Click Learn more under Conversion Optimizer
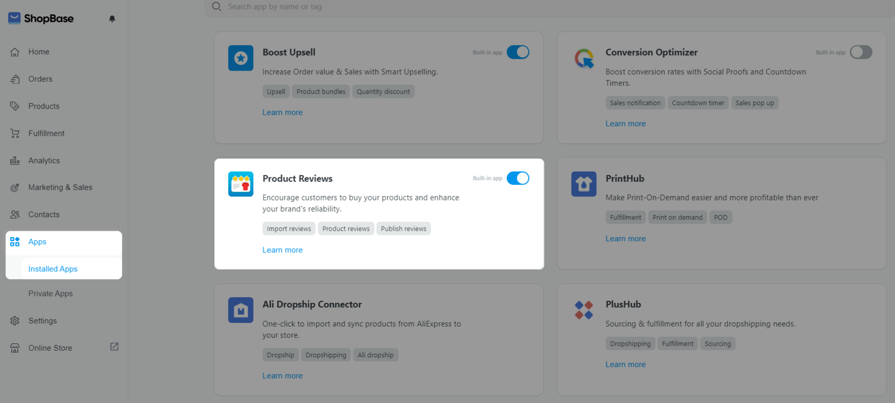The width and height of the screenshot is (895, 403). click(625, 124)
